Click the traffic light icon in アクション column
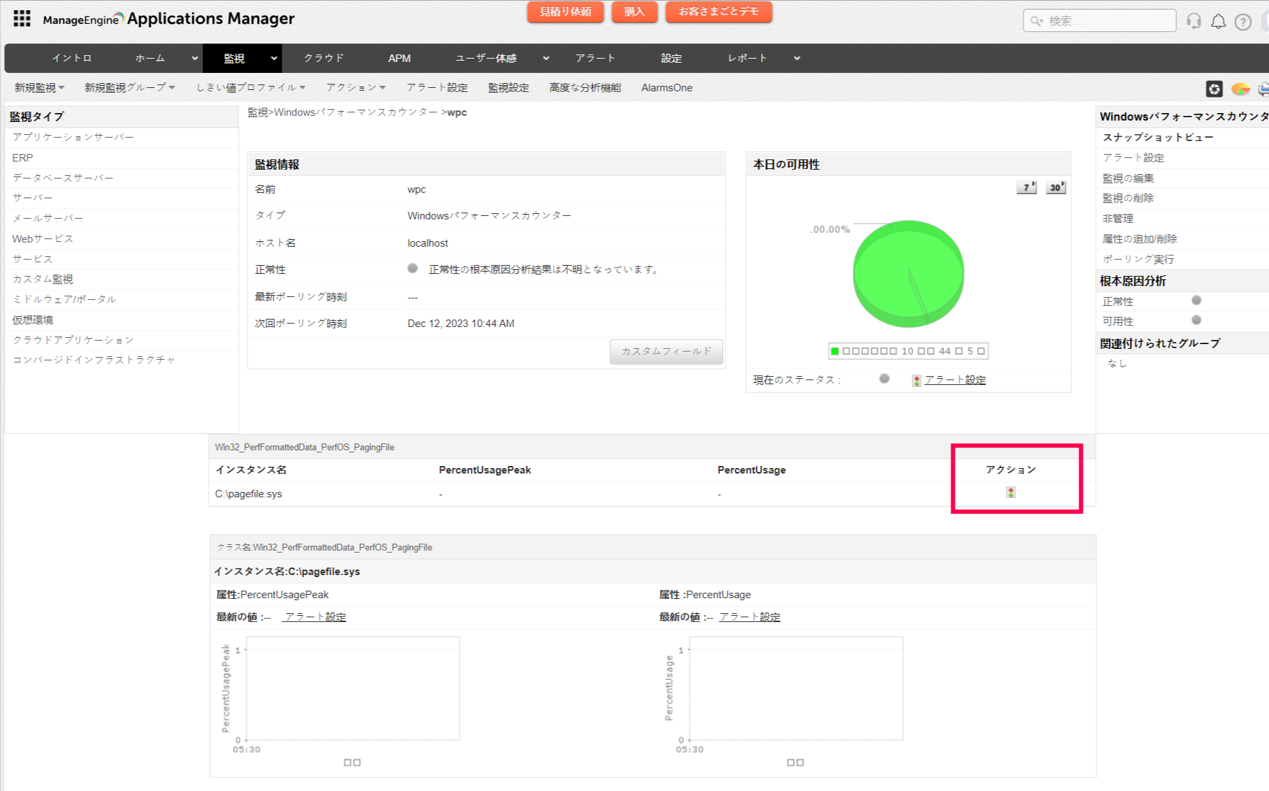 [x=1011, y=493]
